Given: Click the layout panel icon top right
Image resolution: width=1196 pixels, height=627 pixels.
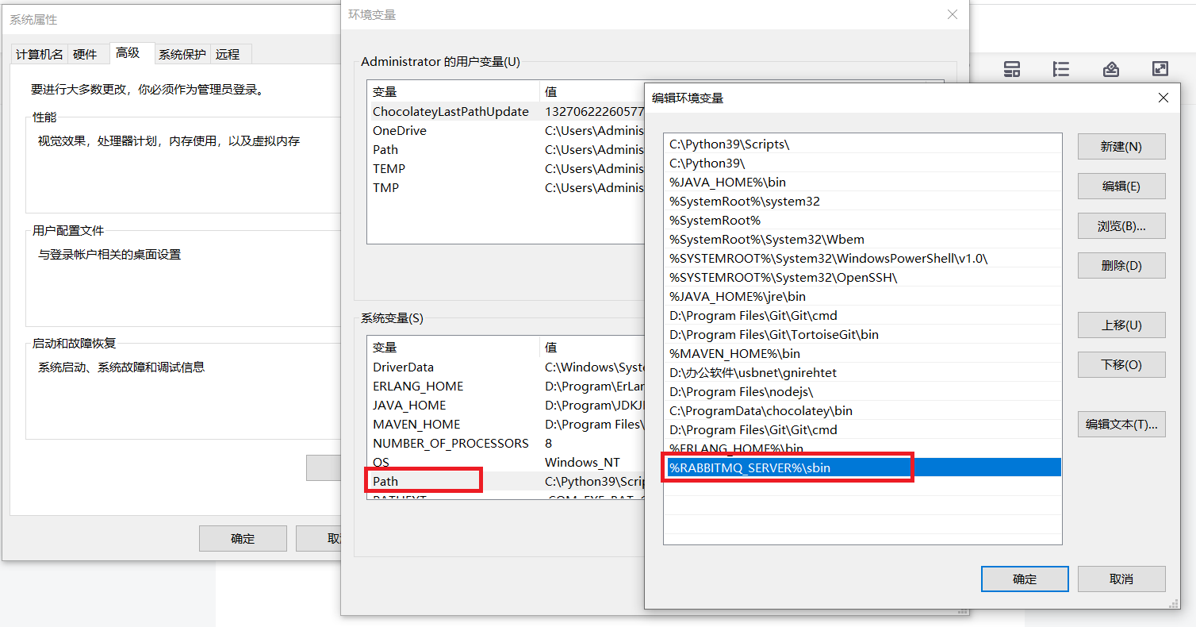Looking at the screenshot, I should [x=1011, y=69].
